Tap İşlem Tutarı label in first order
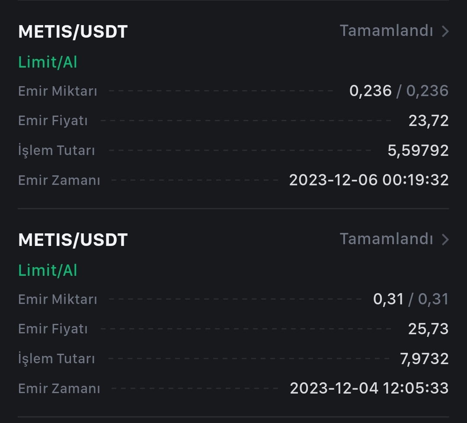The image size is (467, 423). (57, 150)
